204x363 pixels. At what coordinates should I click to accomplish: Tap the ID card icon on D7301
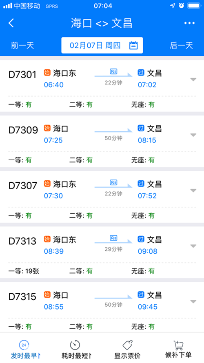113,71
